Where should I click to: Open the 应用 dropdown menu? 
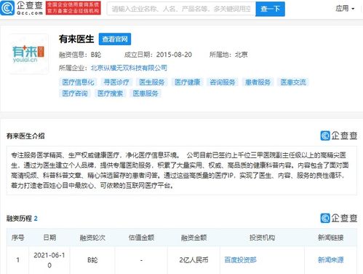pos(345,9)
